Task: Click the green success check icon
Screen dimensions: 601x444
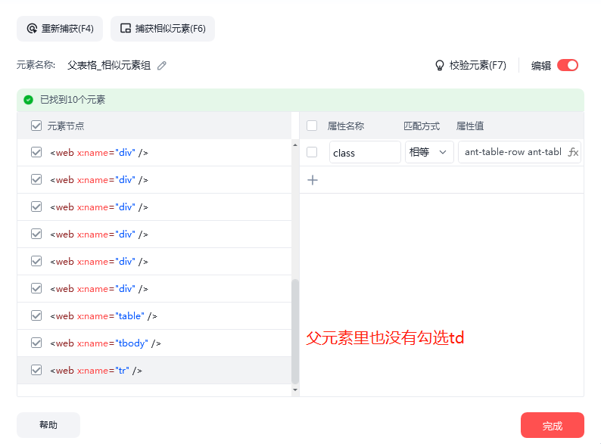Action: pos(29,100)
